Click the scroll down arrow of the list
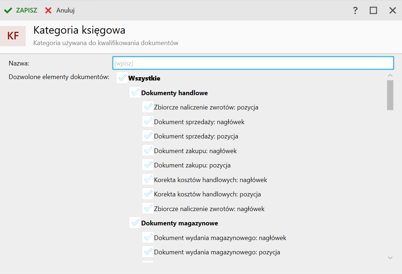This screenshot has width=402, height=274. (390, 258)
